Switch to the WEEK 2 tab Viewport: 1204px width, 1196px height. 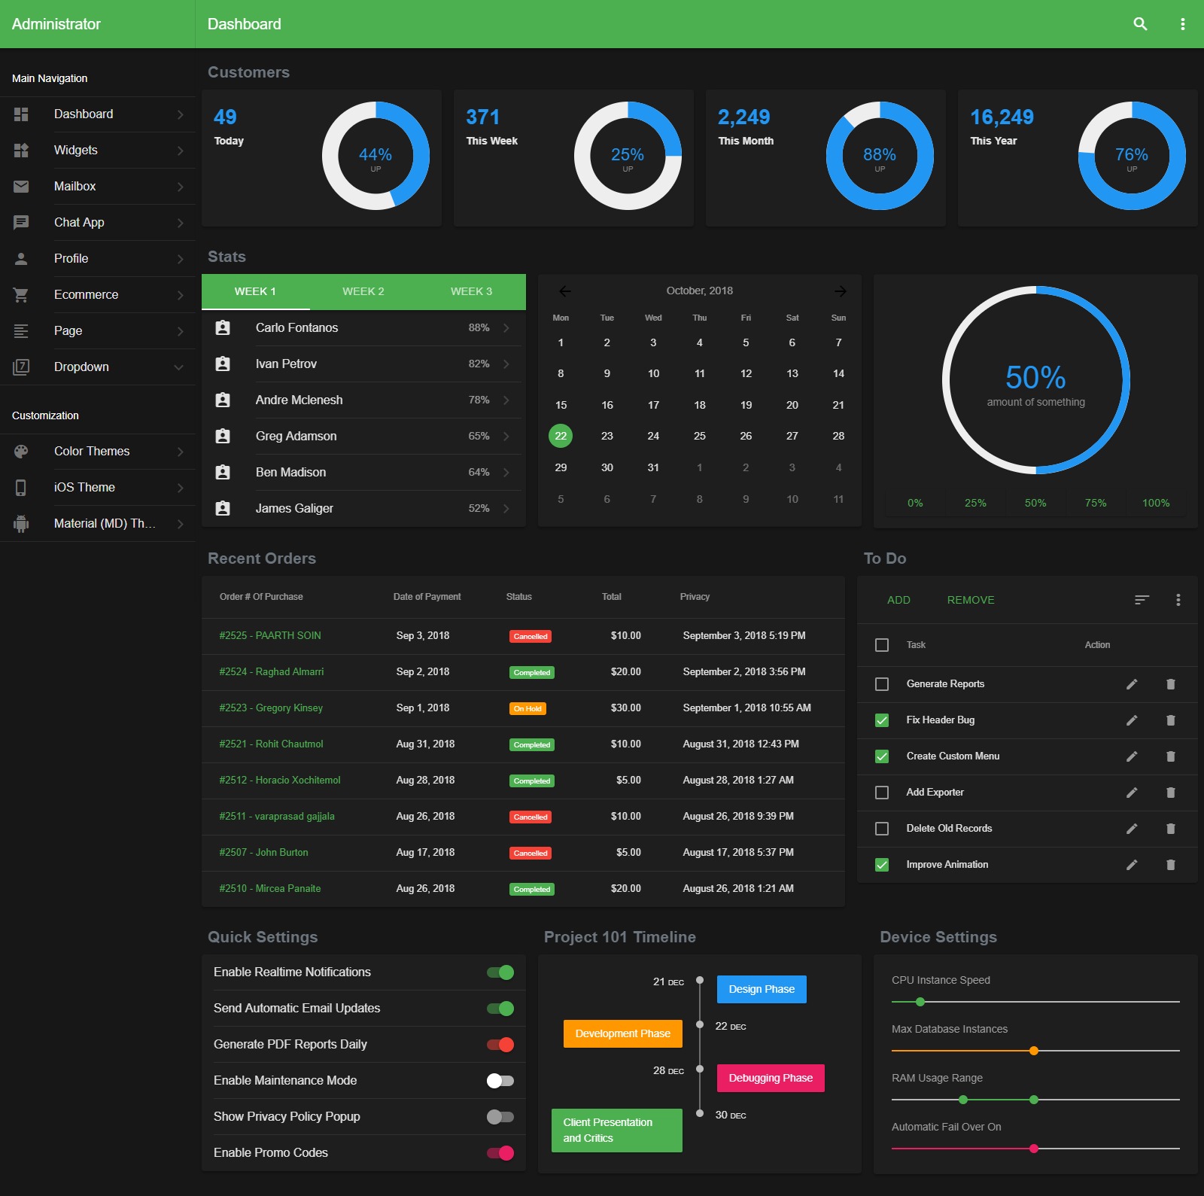click(x=363, y=292)
